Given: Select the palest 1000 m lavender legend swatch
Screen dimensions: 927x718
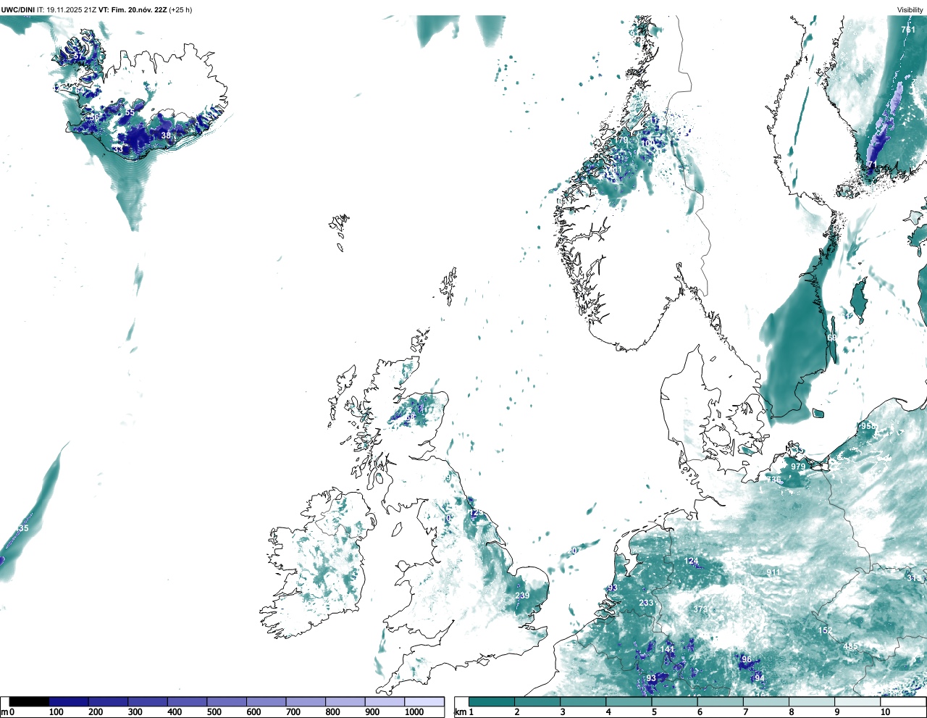Looking at the screenshot, I should pyautogui.click(x=424, y=701).
